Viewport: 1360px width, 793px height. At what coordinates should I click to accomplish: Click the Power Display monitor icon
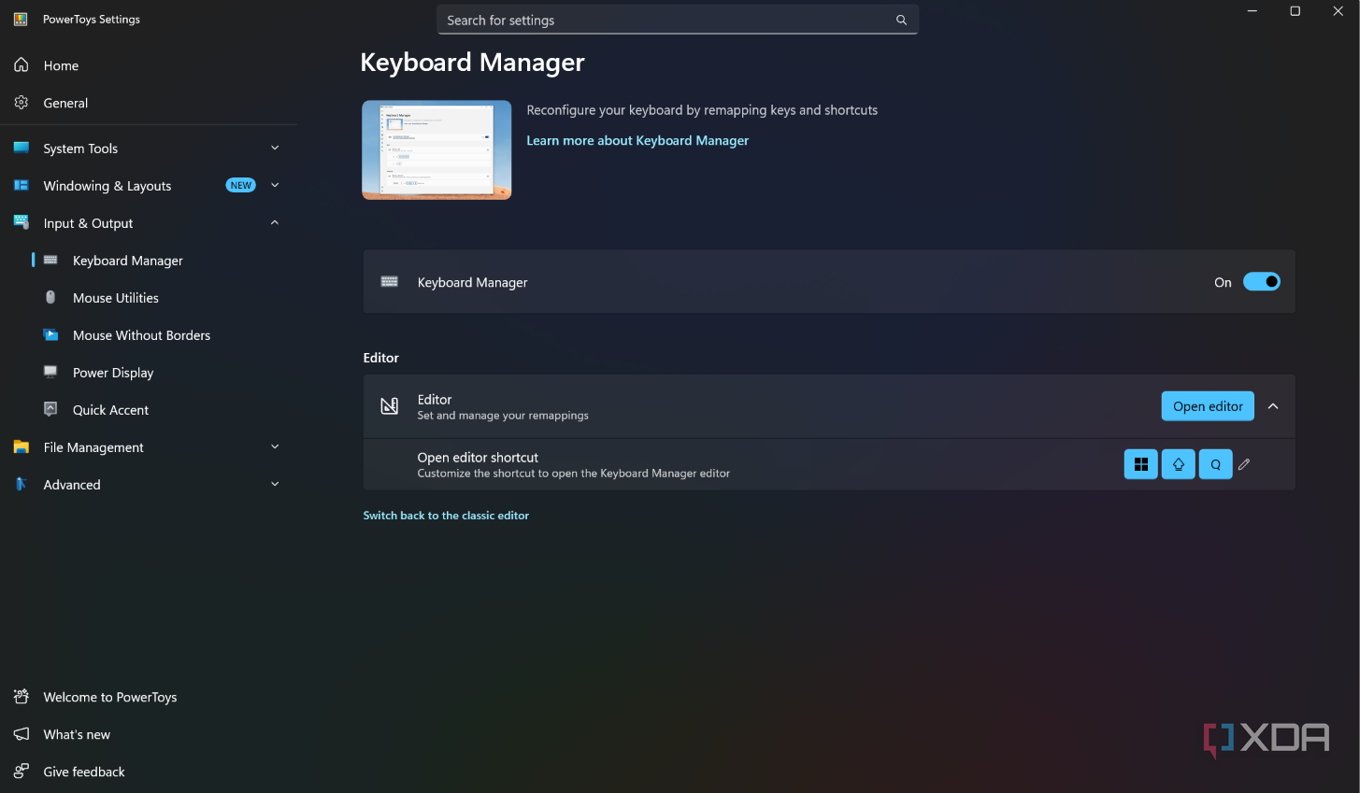50,372
